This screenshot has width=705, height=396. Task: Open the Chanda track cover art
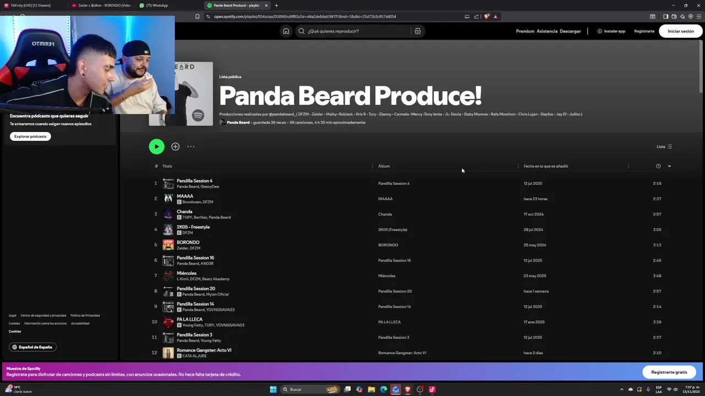point(168,214)
